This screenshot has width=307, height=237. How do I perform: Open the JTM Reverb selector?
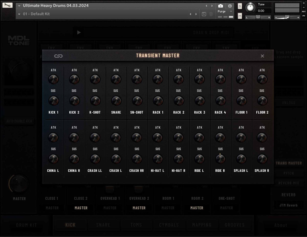288,205
